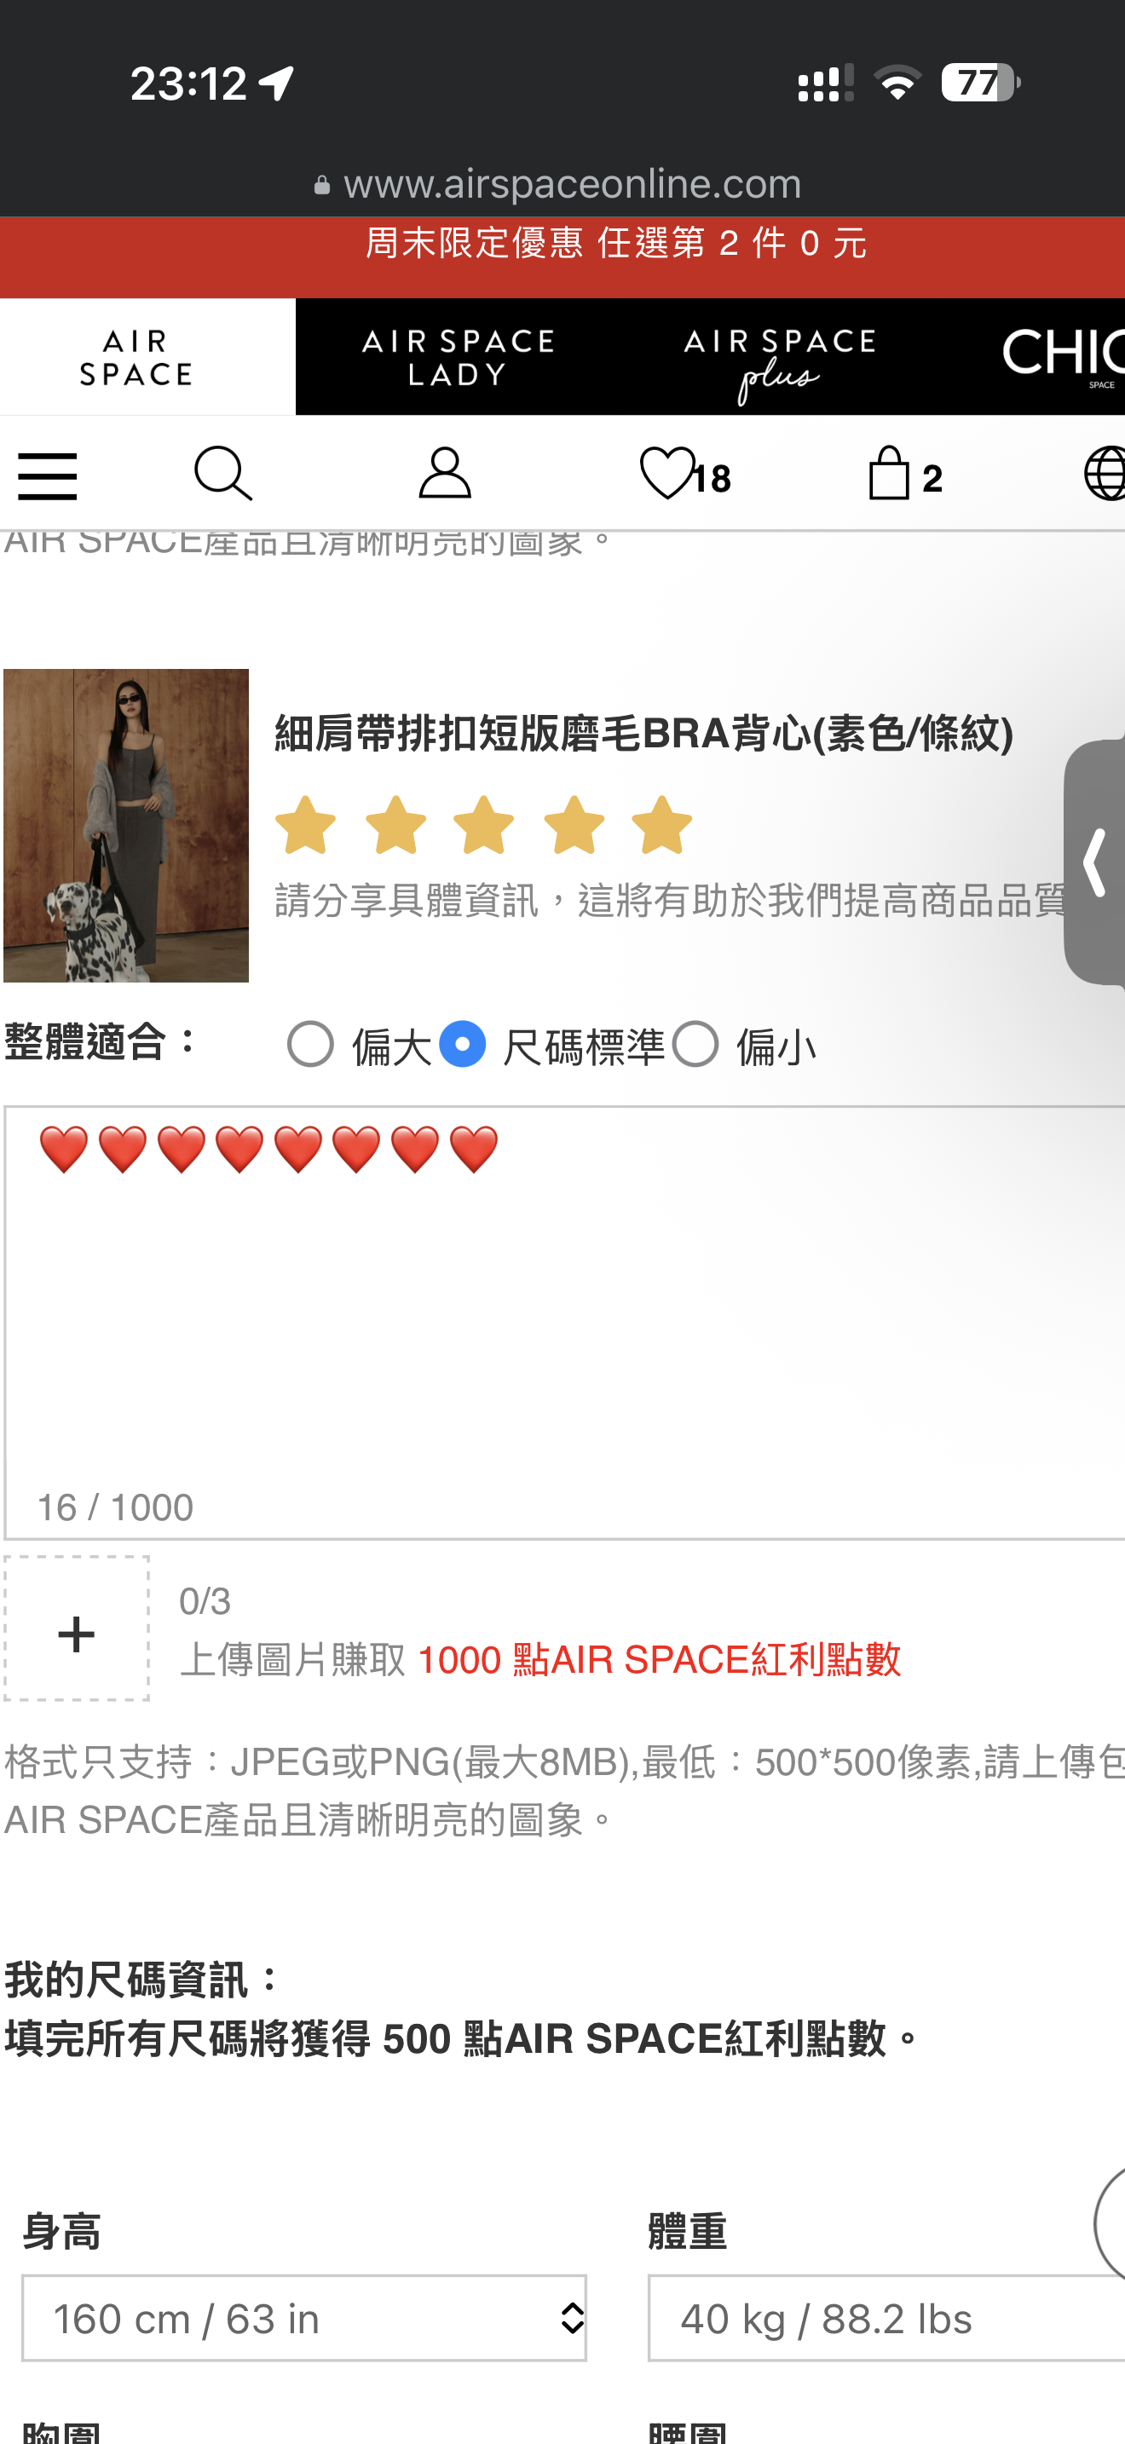Viewport: 1125px width, 2444px height.
Task: Select the 偏小 radio button
Action: [695, 1045]
